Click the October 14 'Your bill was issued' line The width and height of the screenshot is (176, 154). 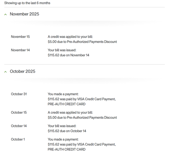click(x=62, y=126)
